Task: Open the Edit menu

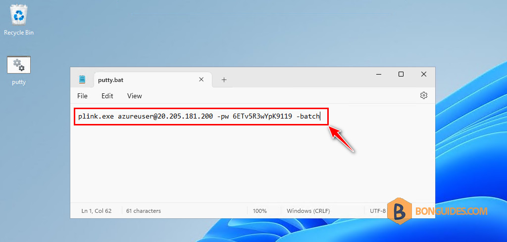Action: tap(107, 96)
